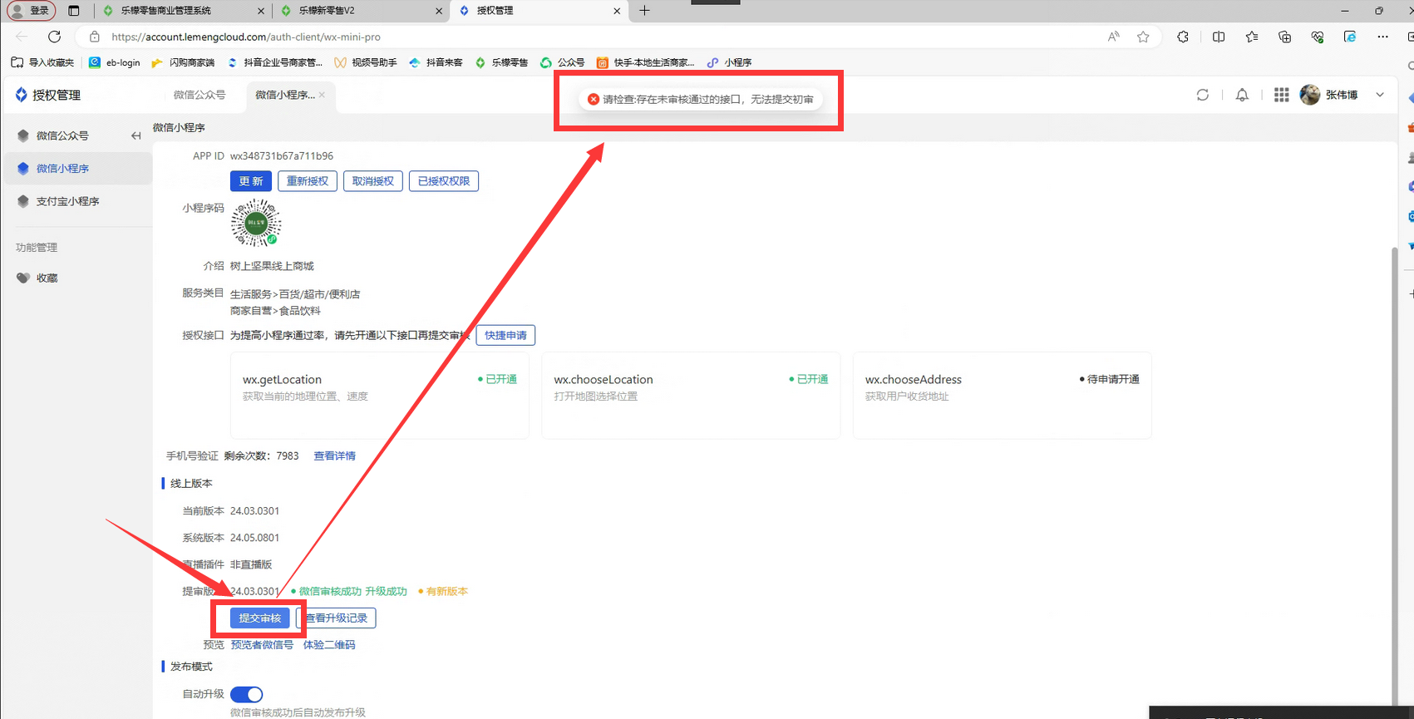Click the APP ID value wx348731b67a711b96

pos(282,155)
